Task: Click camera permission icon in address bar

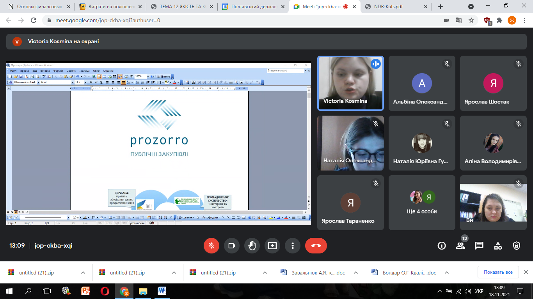Action: click(x=446, y=20)
